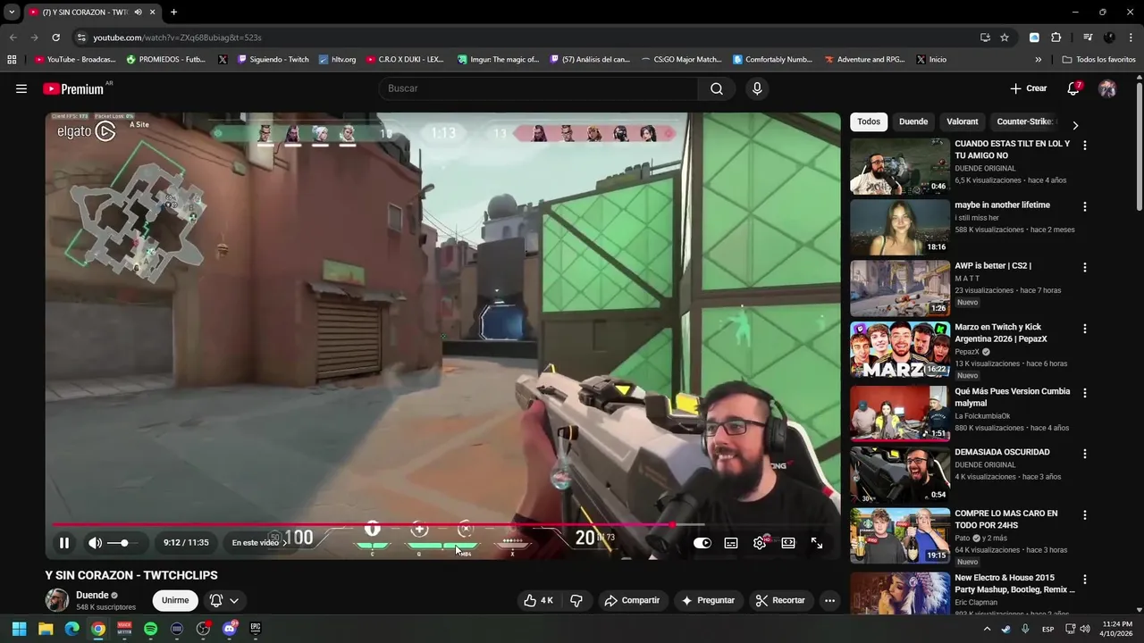1144x643 pixels.
Task: Select the Duende filter chip
Action: click(913, 121)
